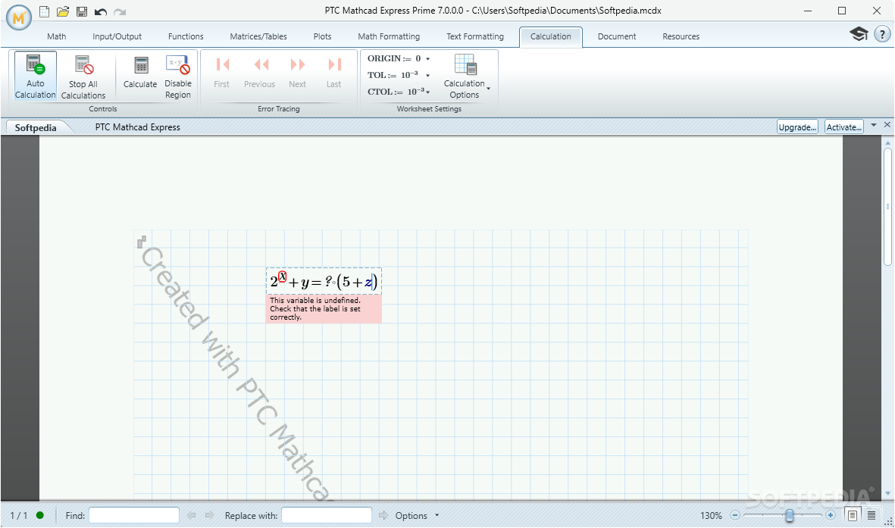Open the learning graduation cap icon
Image resolution: width=895 pixels, height=528 pixels.
(x=859, y=33)
